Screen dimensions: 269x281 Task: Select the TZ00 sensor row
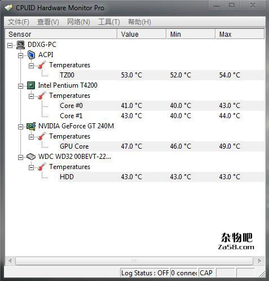tap(162, 75)
